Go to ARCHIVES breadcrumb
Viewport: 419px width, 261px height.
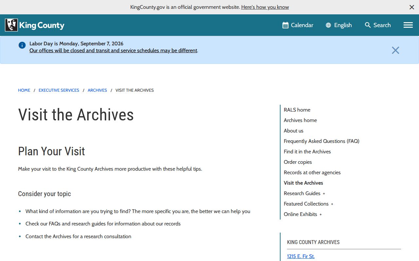(x=97, y=90)
